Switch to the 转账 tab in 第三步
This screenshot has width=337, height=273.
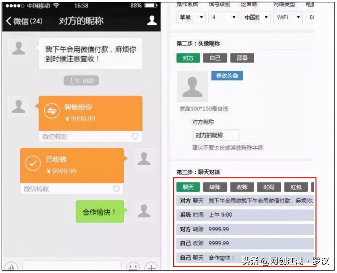pos(215,187)
